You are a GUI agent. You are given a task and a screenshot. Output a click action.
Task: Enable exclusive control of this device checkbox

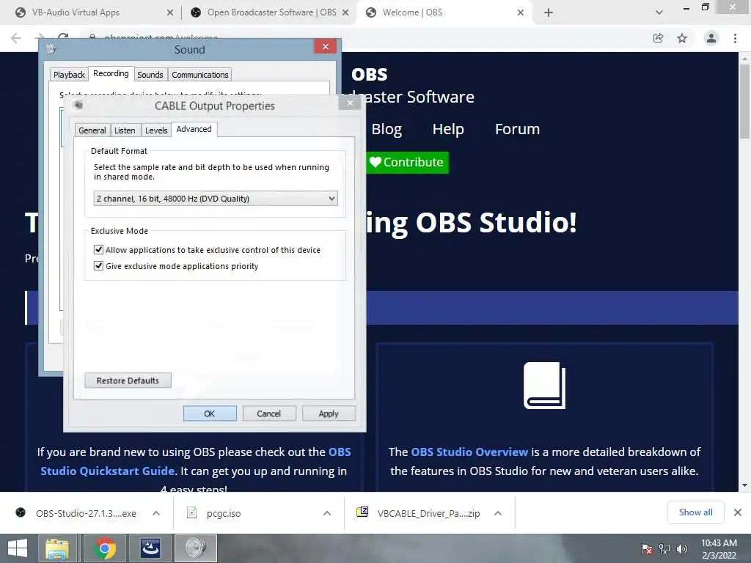point(99,249)
